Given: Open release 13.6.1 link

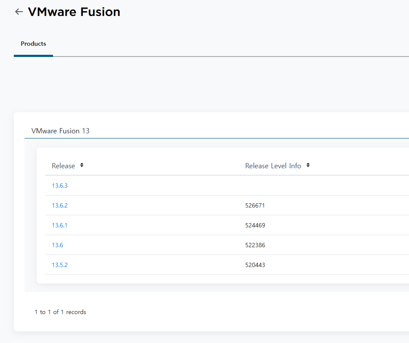Looking at the screenshot, I should [59, 225].
